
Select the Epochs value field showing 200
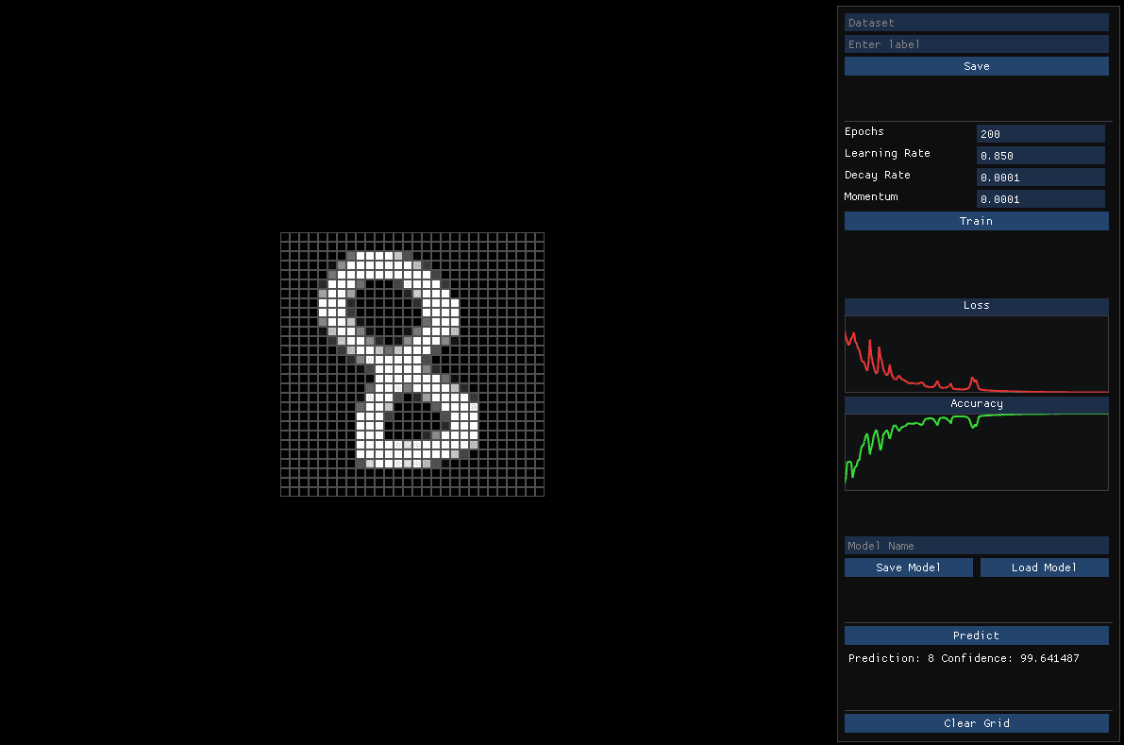coord(1040,133)
